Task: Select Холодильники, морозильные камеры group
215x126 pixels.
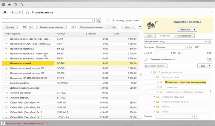Action: click(x=184, y=92)
